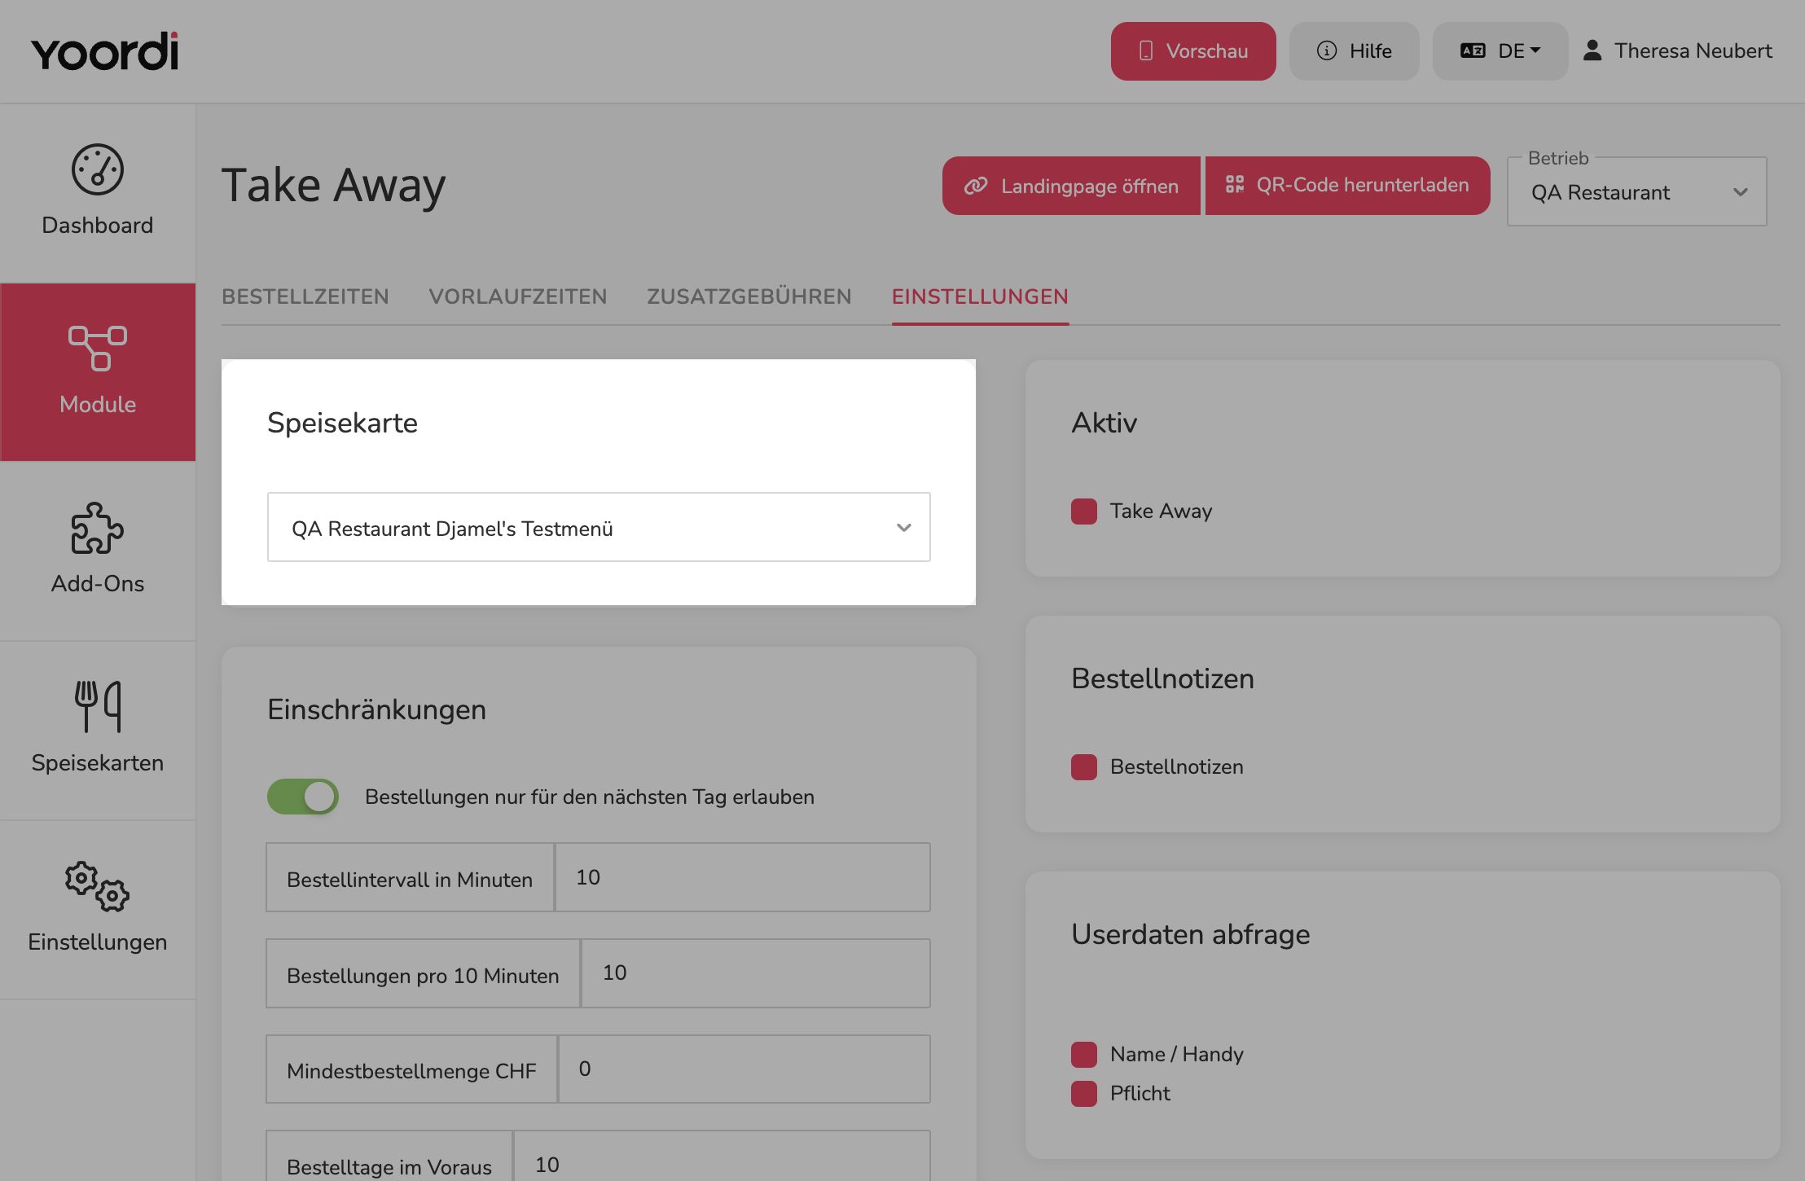Screen dimensions: 1805x1181
Task: Click the phone icon in Vorschau button
Action: tap(1146, 50)
